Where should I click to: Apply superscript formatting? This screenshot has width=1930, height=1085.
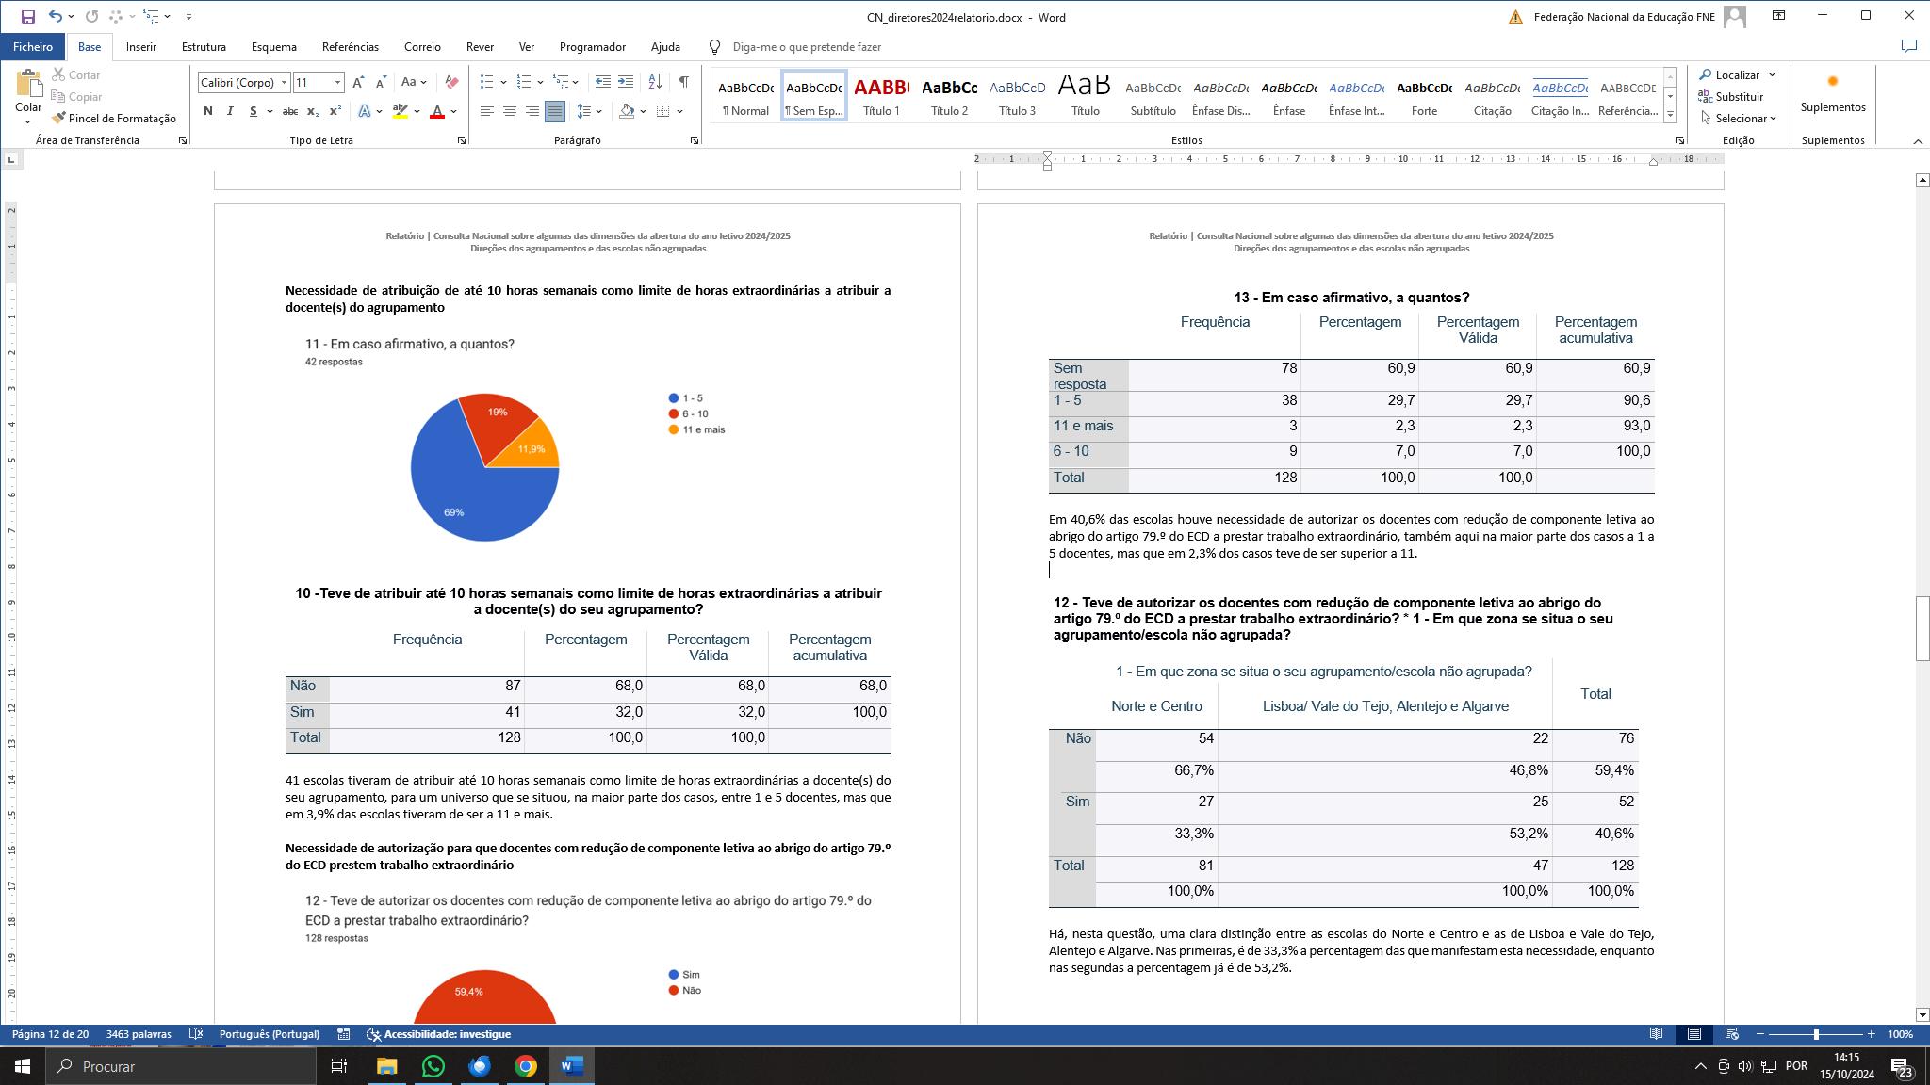pyautogui.click(x=335, y=111)
